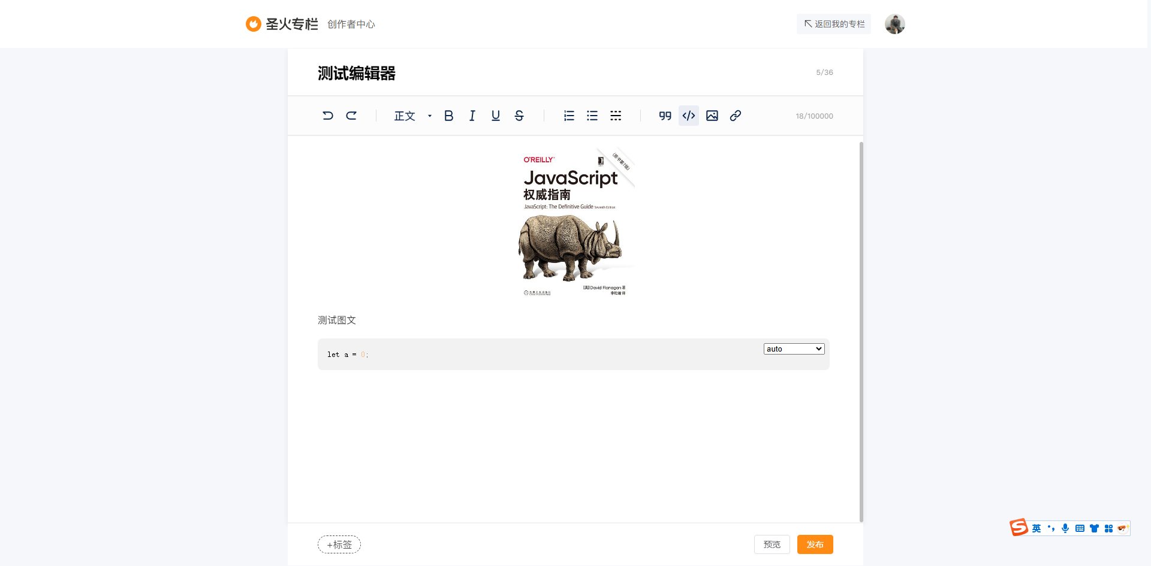Screen dimensions: 1151x566
Task: Add a tag with +标签
Action: tap(339, 544)
